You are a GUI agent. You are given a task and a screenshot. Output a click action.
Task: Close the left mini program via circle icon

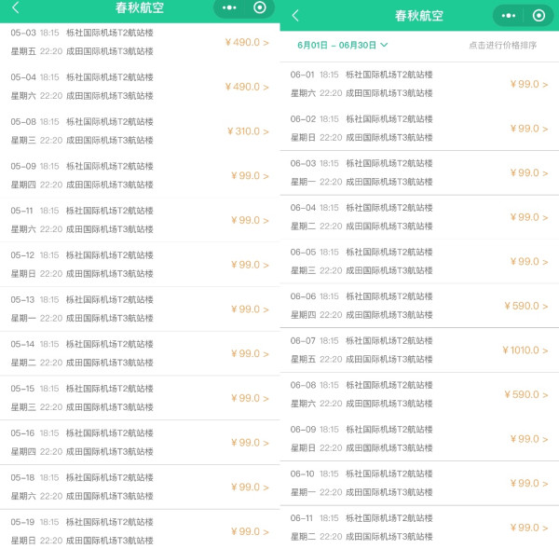click(260, 7)
